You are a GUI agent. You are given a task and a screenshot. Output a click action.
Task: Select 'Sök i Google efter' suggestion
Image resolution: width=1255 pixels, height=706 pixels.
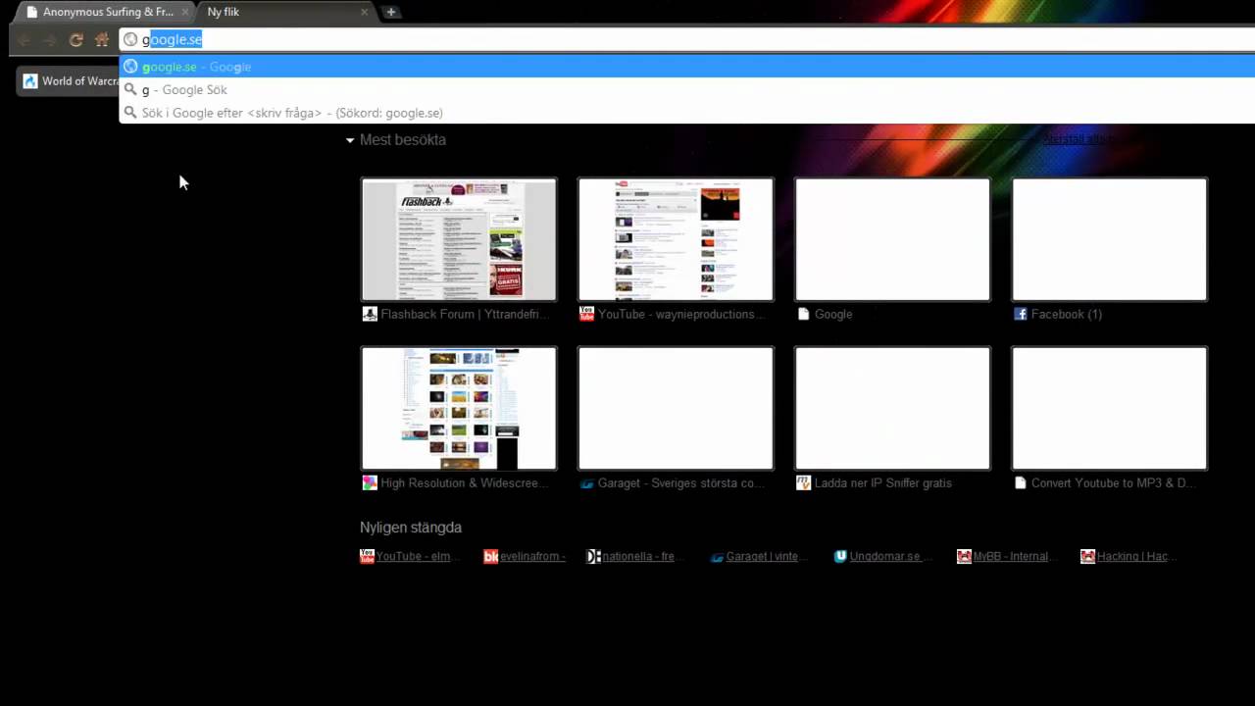pyautogui.click(x=292, y=113)
